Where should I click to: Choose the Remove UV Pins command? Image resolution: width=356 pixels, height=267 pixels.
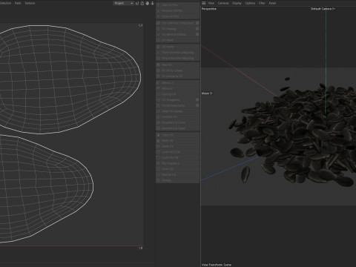pos(178,10)
